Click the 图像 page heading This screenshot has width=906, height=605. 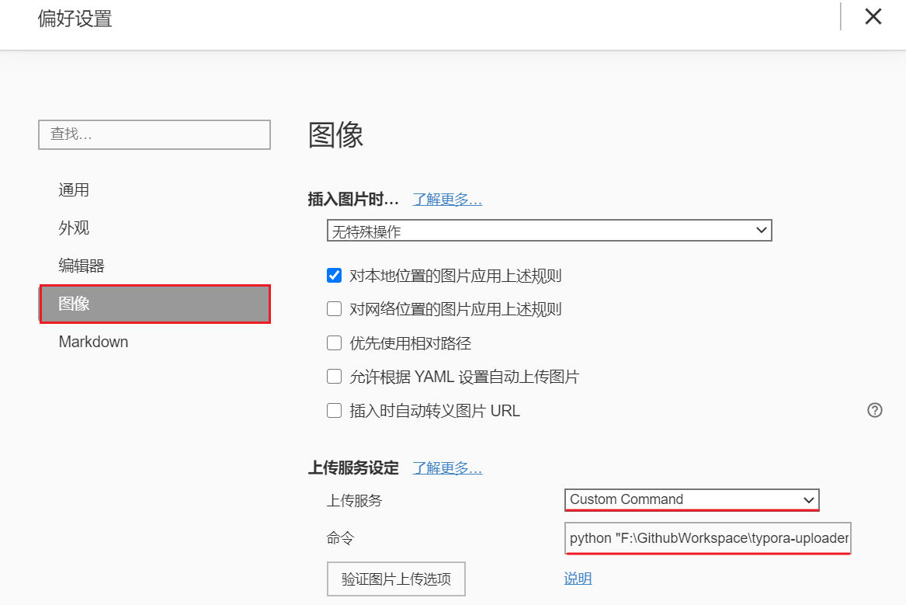point(335,135)
